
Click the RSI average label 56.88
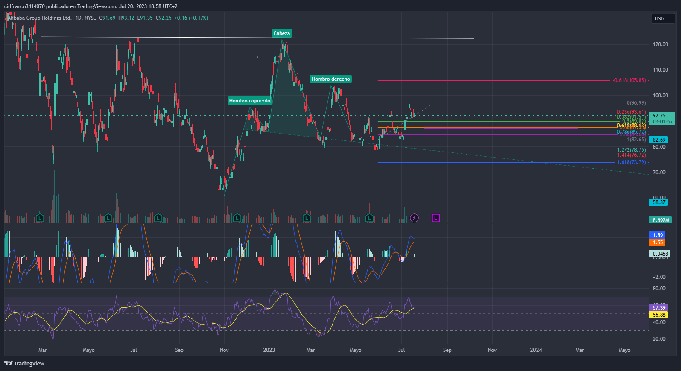click(x=659, y=315)
